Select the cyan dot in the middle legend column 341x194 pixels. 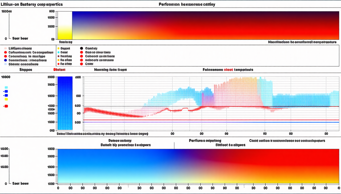58,52
